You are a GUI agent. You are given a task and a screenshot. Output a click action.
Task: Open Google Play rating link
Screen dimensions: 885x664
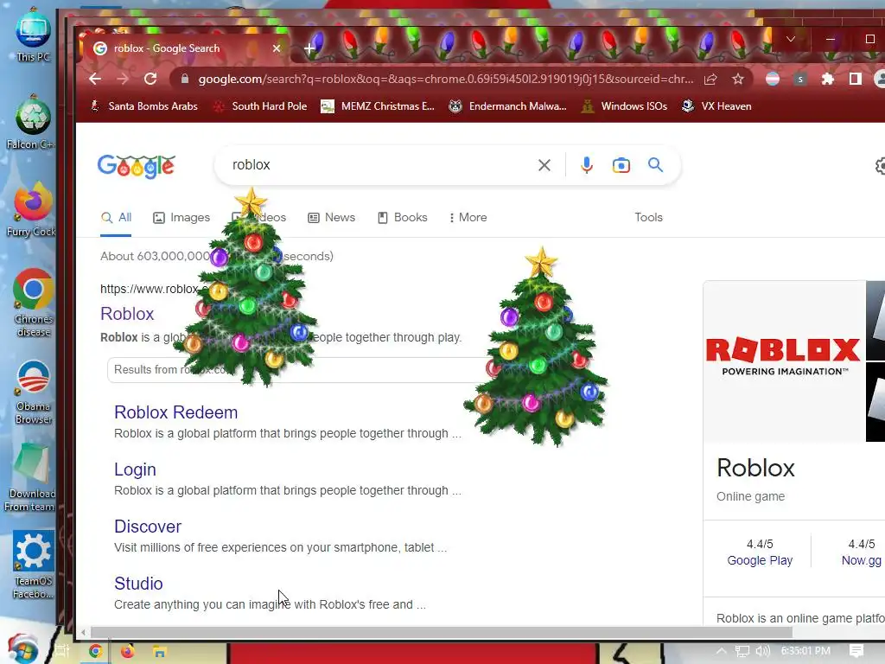pos(760,560)
